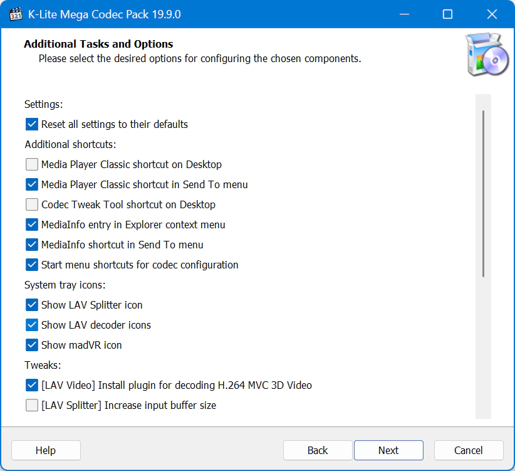Uncheck MediaInfo shortcut in Send To menu
Screen dimensions: 515x471
click(x=32, y=245)
